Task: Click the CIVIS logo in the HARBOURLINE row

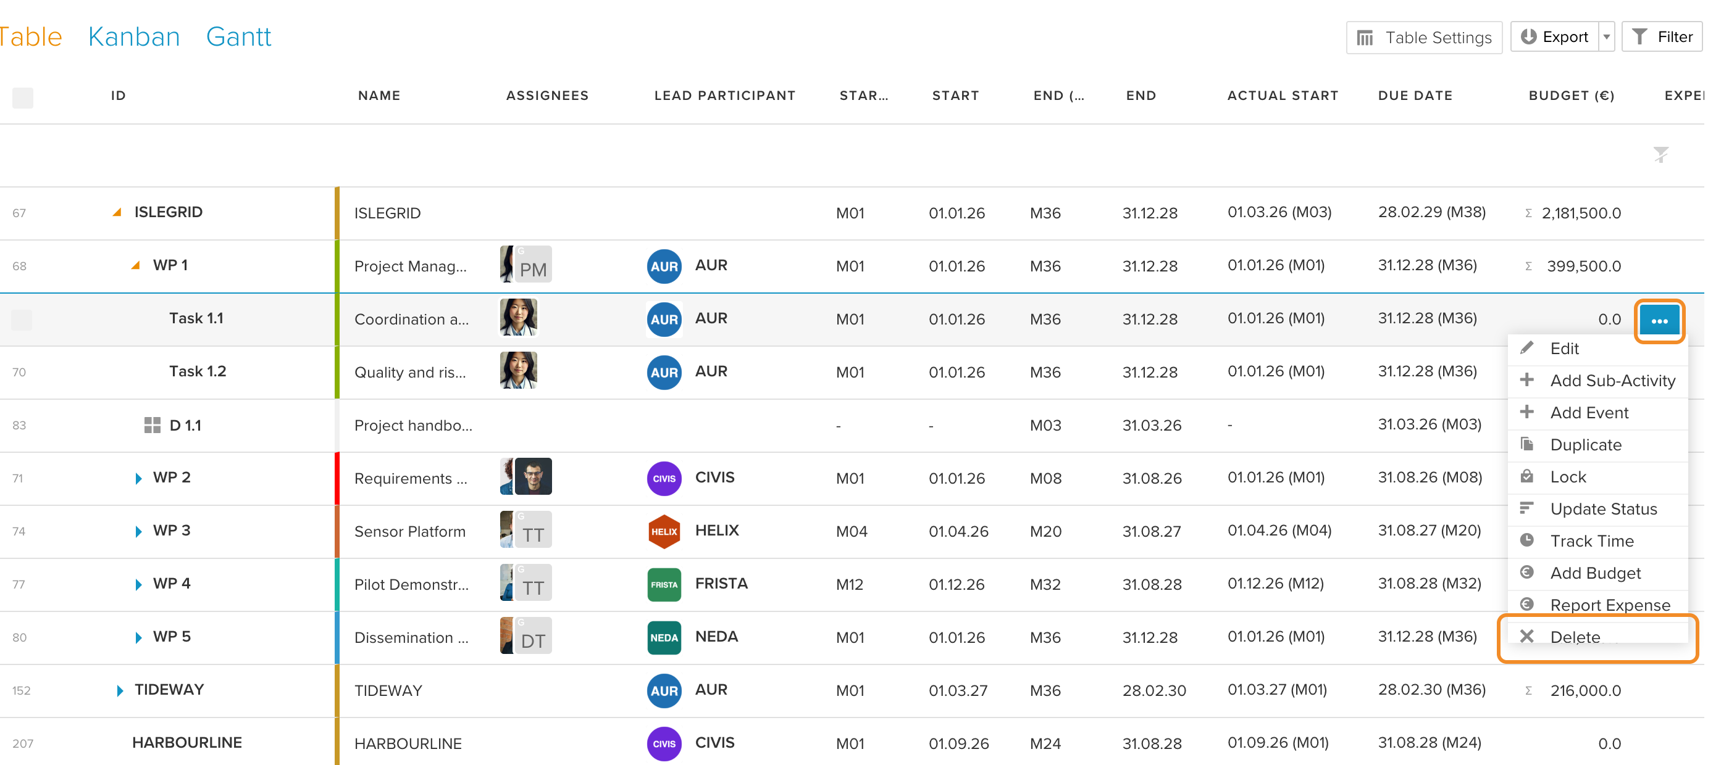Action: pos(664,743)
